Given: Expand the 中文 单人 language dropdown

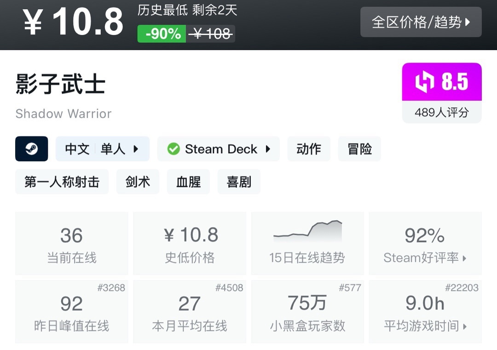Looking at the screenshot, I should (103, 149).
